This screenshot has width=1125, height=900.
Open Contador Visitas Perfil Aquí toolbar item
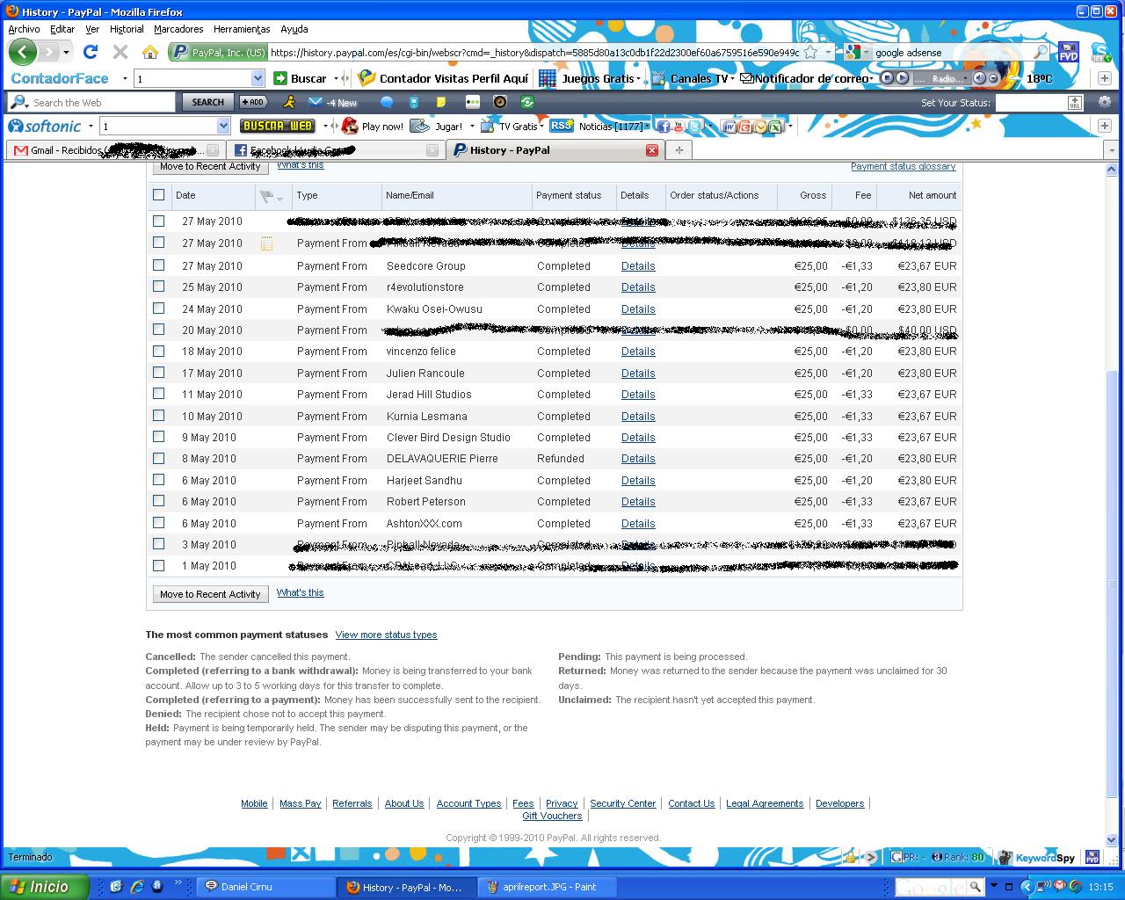tap(444, 78)
